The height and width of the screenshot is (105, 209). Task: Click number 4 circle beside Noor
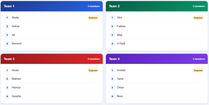(x=112, y=96)
